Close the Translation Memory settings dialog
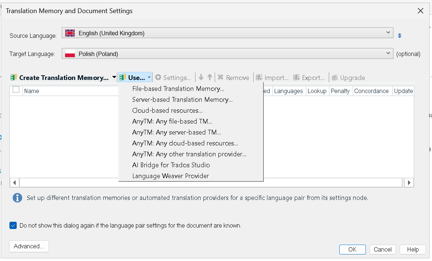This screenshot has width=432, height=261. coord(420,11)
